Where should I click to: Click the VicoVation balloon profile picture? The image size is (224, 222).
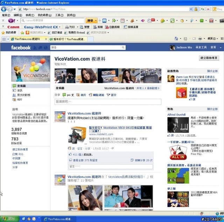[x=31, y=69]
